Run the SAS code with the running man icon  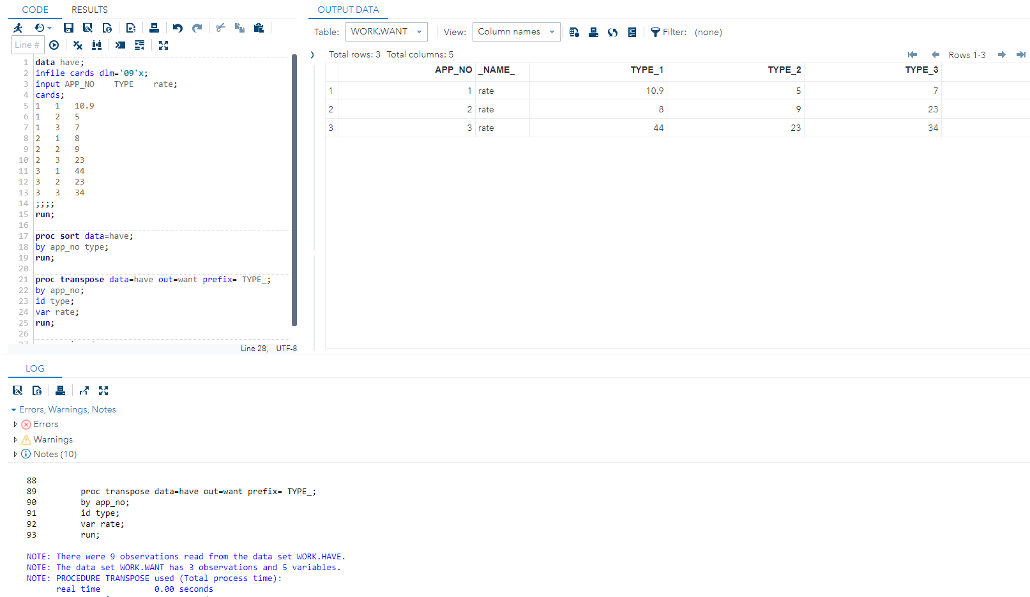18,27
